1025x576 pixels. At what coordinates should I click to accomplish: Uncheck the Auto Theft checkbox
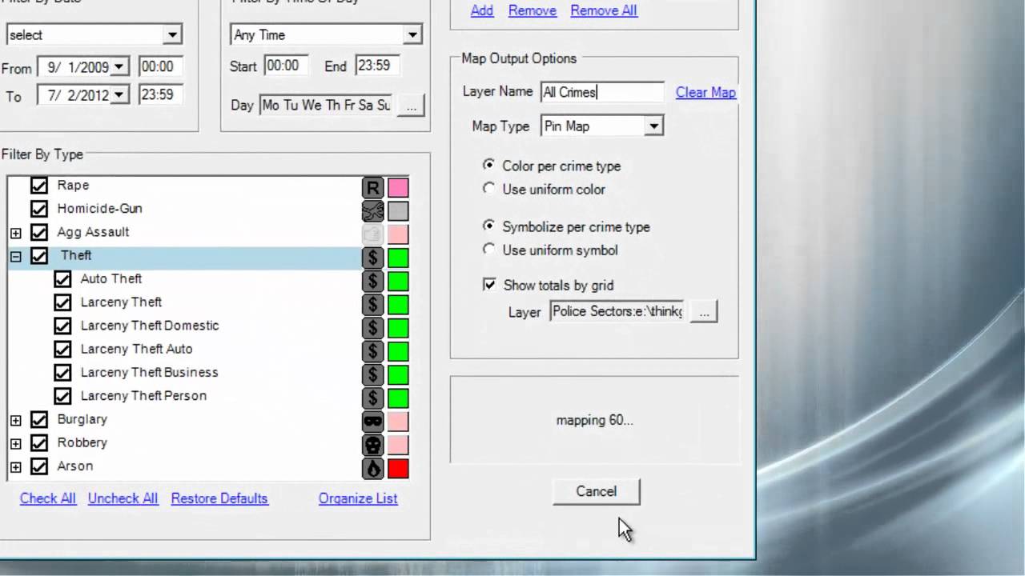[62, 279]
